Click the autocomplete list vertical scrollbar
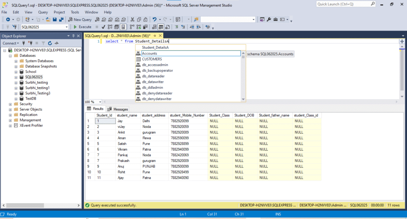407x219 pixels. [x=243, y=76]
